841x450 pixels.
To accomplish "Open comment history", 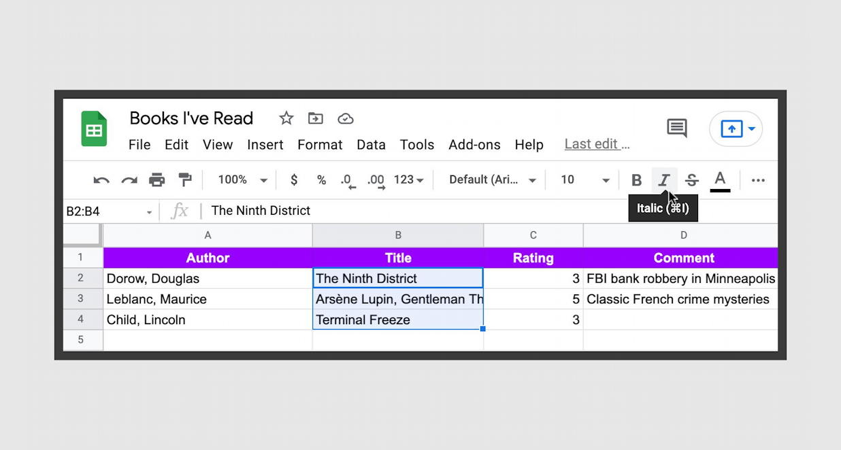I will (x=677, y=128).
